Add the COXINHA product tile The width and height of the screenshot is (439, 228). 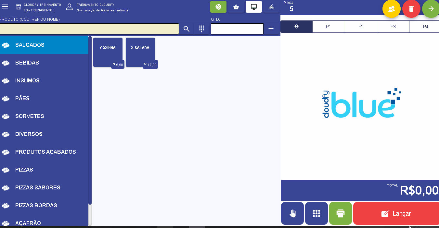click(x=108, y=52)
